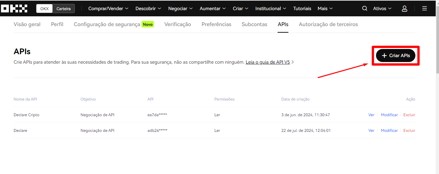The width and height of the screenshot is (439, 174).
Task: Click Modificar for the Declare API
Action: coord(389,131)
